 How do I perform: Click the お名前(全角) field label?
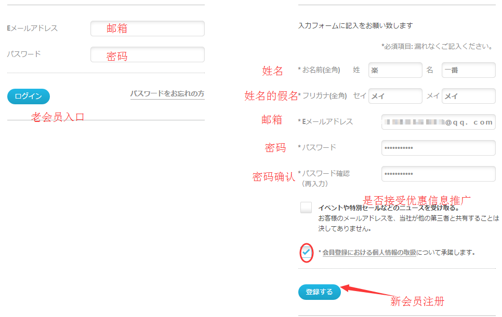[x=321, y=70]
